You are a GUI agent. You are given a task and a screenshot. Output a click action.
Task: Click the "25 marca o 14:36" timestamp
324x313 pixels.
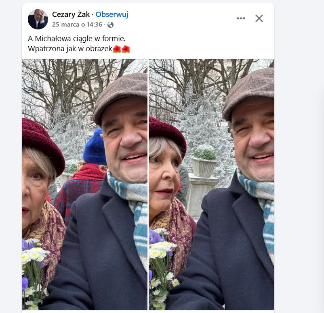(77, 25)
